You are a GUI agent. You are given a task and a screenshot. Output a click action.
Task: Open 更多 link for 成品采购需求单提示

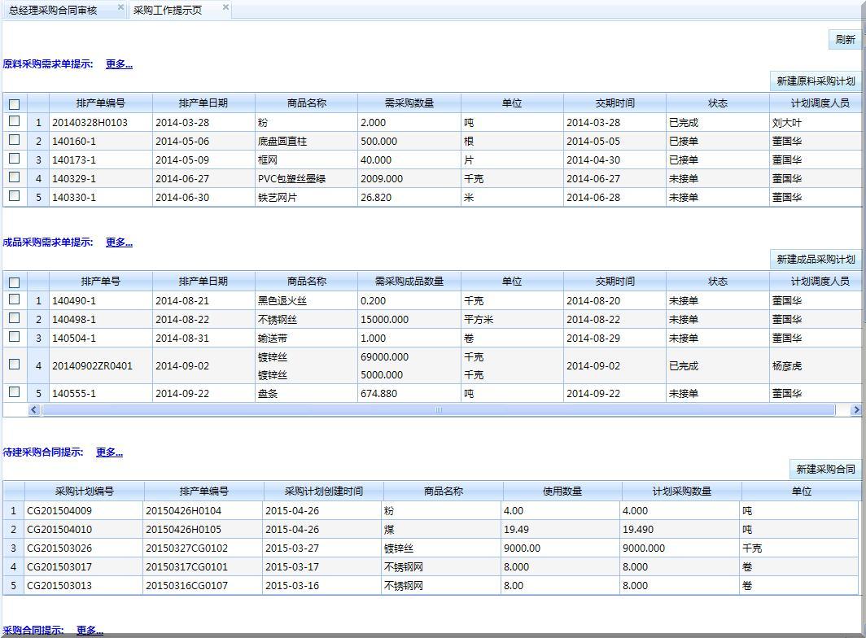[x=119, y=243]
